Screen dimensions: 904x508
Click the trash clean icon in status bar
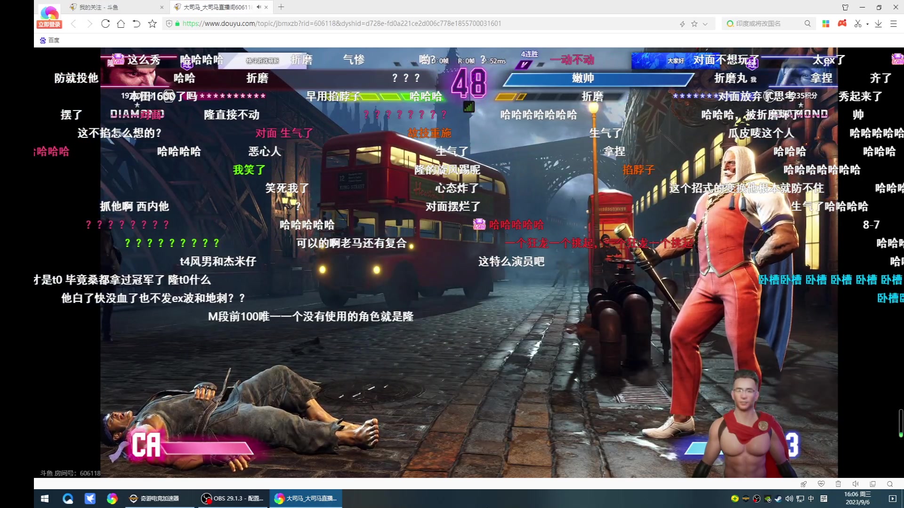tap(838, 484)
